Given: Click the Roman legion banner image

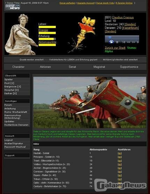Looking at the screenshot, I should (x=90, y=102).
